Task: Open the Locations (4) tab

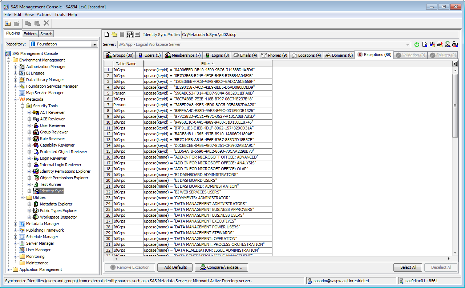Action: pyautogui.click(x=306, y=55)
